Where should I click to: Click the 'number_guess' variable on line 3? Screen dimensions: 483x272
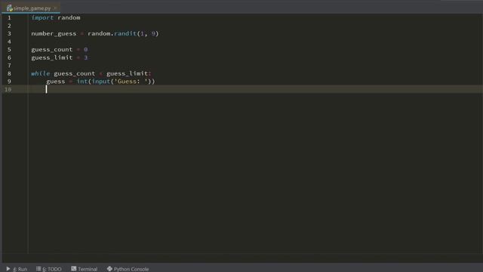[54, 33]
